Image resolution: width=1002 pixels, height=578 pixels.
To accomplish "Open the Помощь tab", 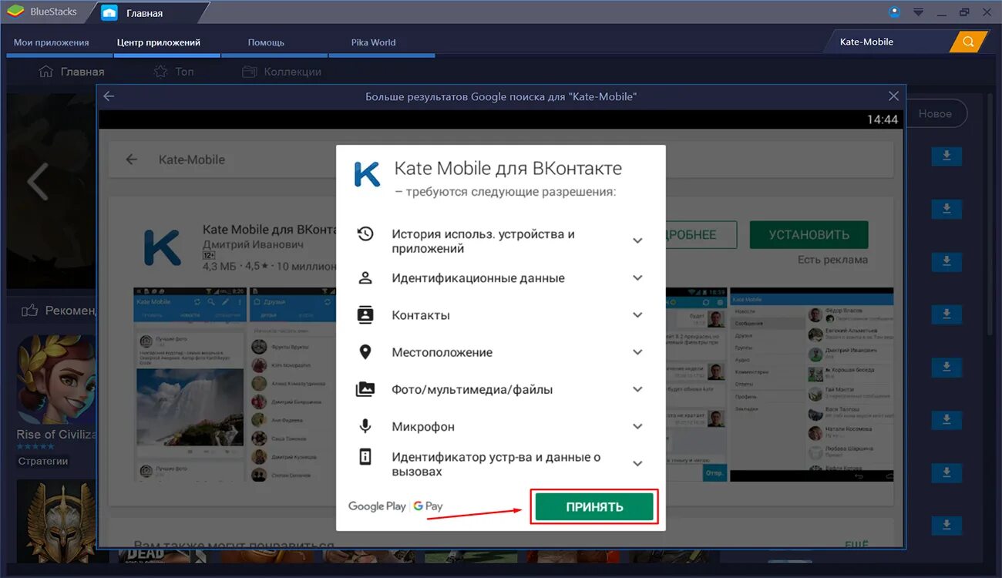I will point(266,42).
